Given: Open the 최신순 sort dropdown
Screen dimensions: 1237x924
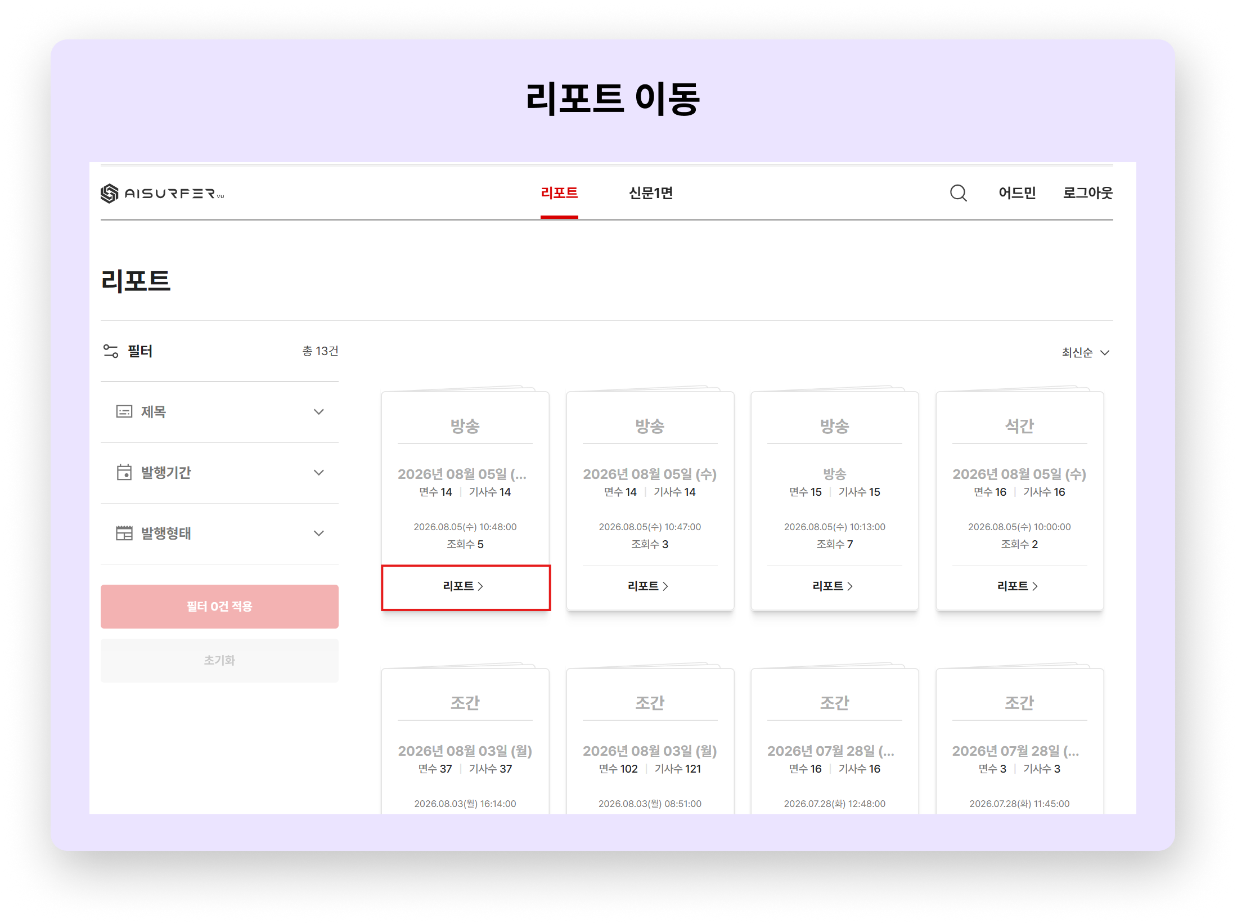Looking at the screenshot, I should [1085, 353].
